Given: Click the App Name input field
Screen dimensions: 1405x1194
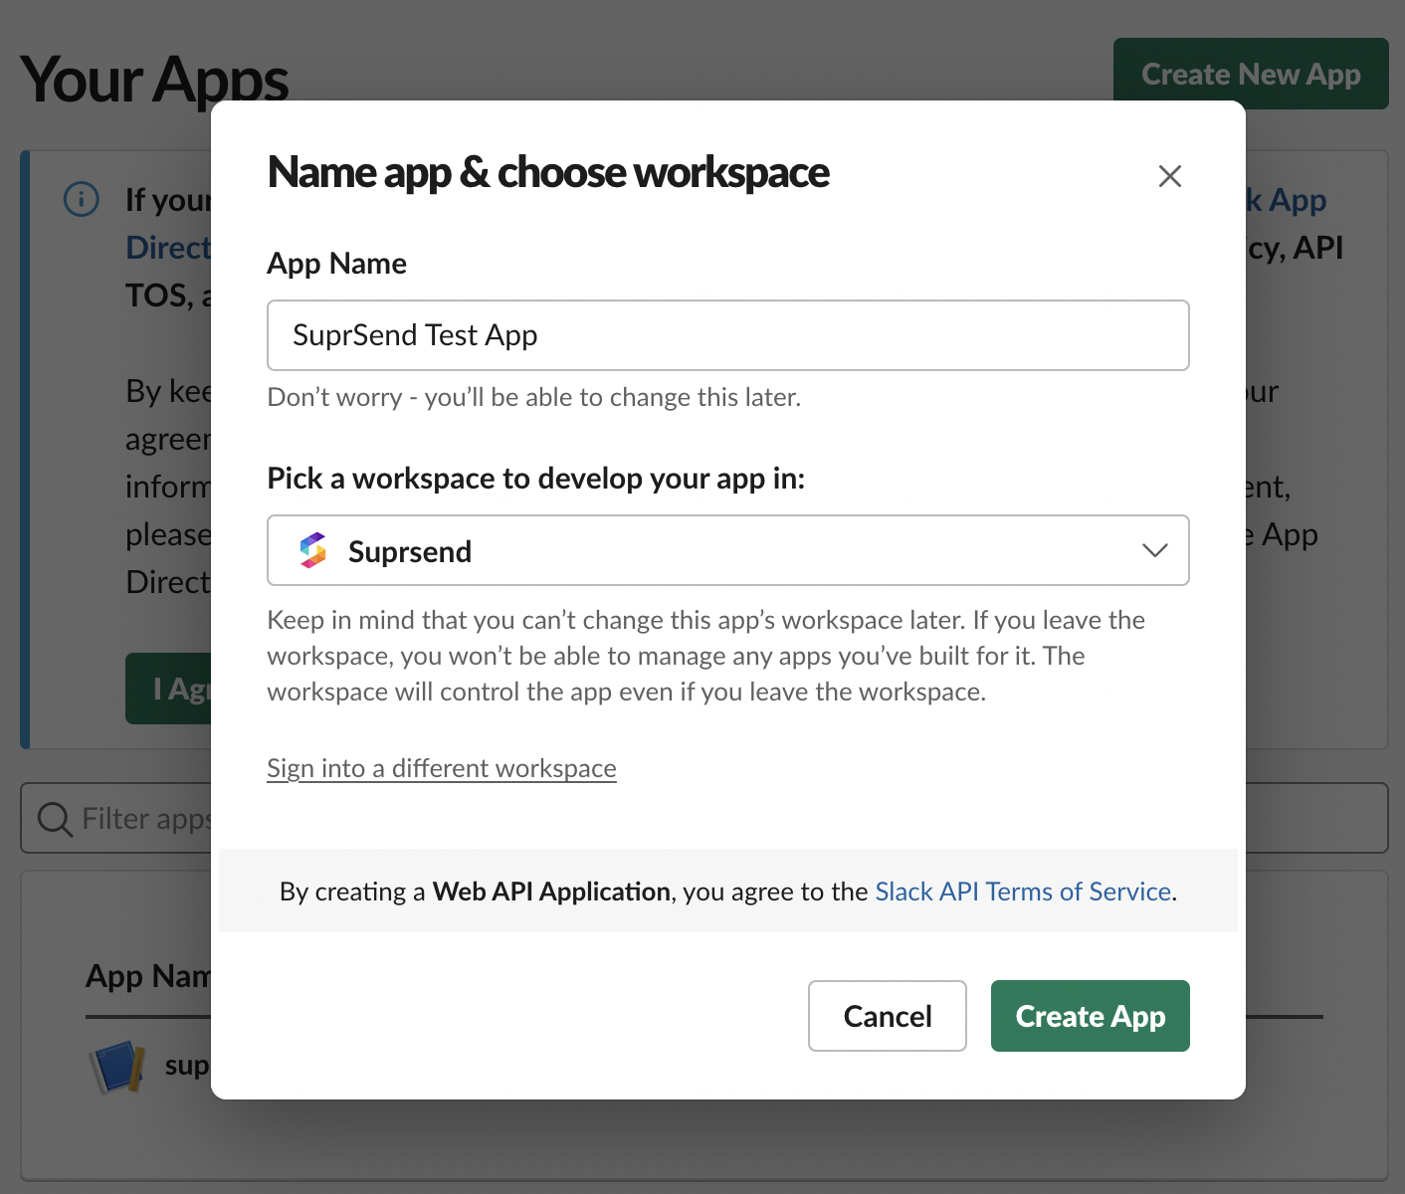Looking at the screenshot, I should point(728,335).
